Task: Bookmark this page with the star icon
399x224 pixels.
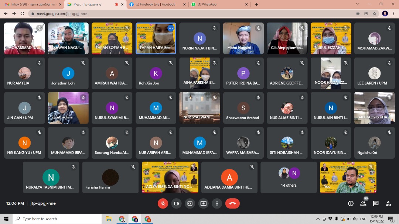Action: [x=375, y=13]
